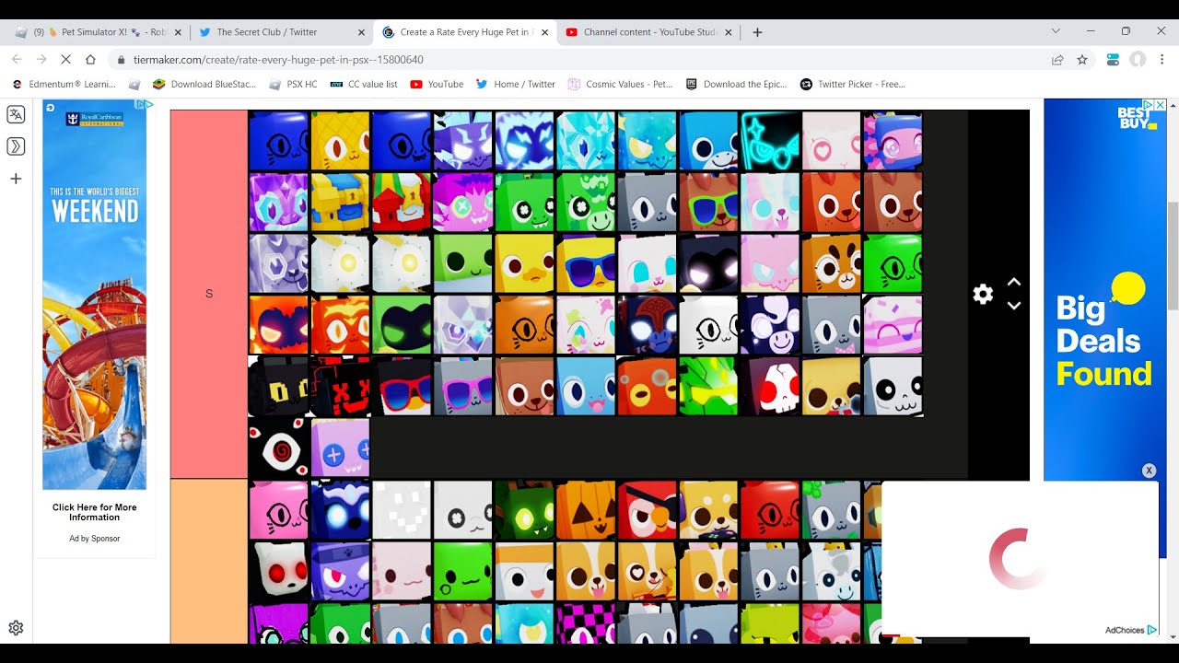Open the Twitter Picker bookmark
The width and height of the screenshot is (1179, 663).
point(853,84)
